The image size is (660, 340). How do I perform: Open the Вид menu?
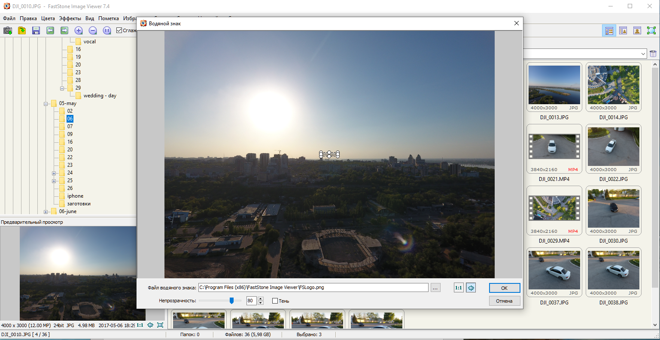pos(90,18)
